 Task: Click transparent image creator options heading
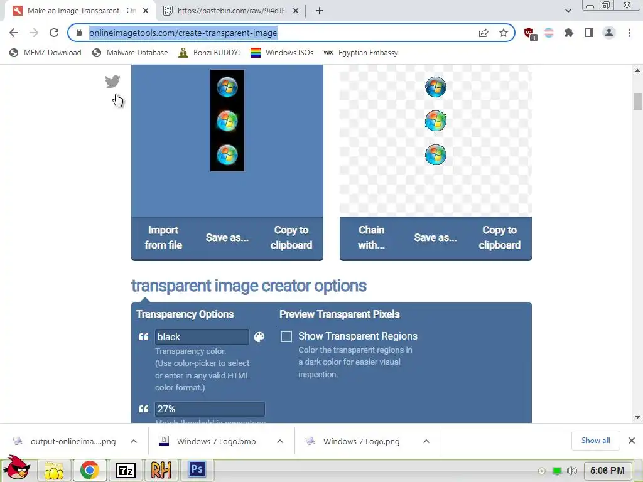pyautogui.click(x=249, y=286)
